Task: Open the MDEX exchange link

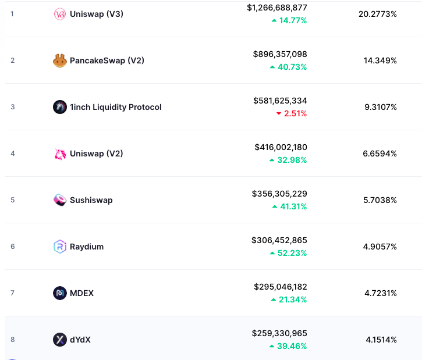Action: (x=81, y=293)
